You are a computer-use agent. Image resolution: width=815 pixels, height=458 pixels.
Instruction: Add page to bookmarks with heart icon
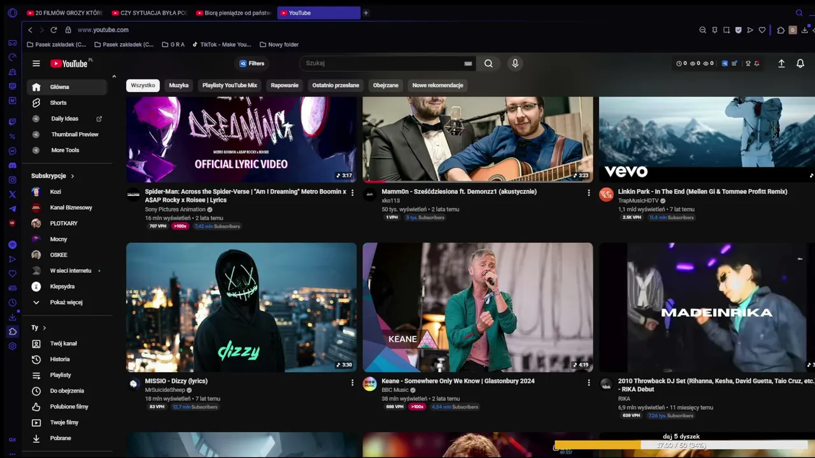762,30
